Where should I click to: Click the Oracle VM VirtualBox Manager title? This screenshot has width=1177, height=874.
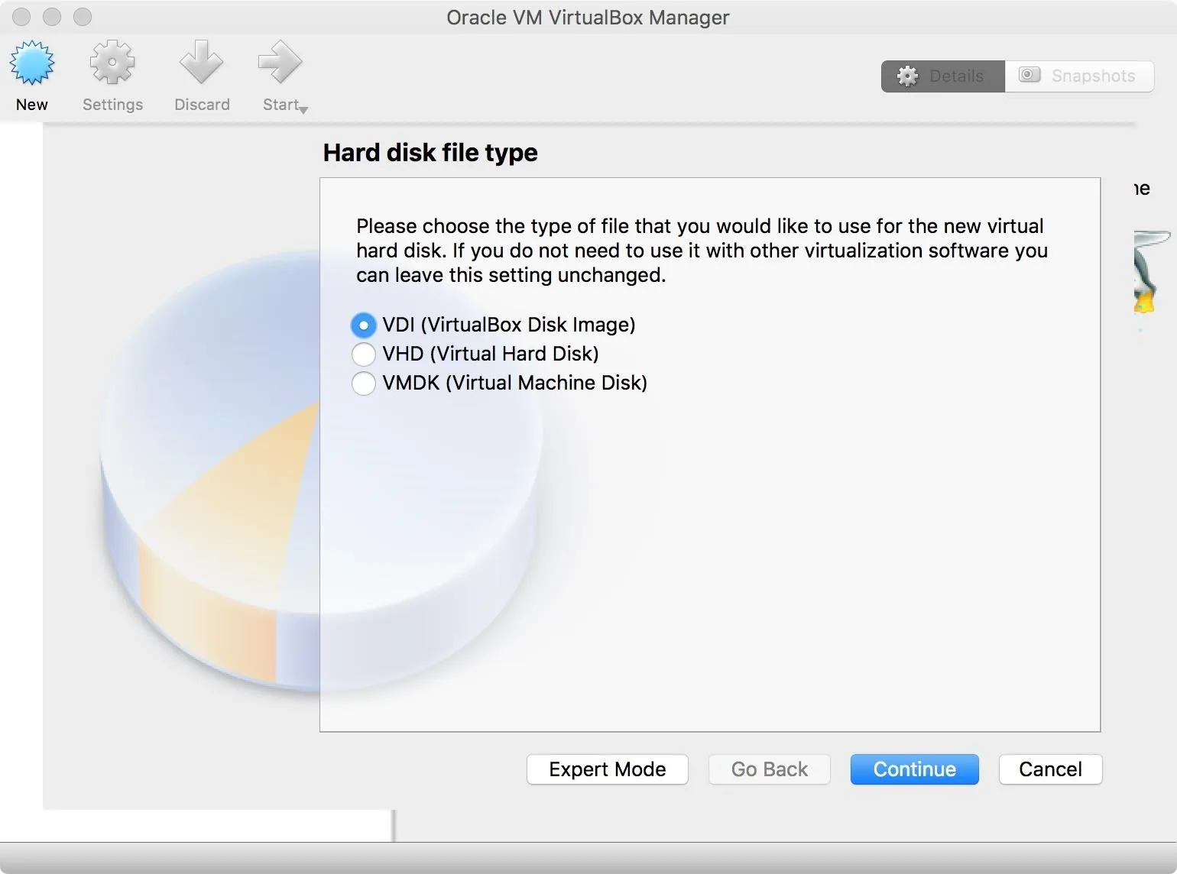click(588, 18)
